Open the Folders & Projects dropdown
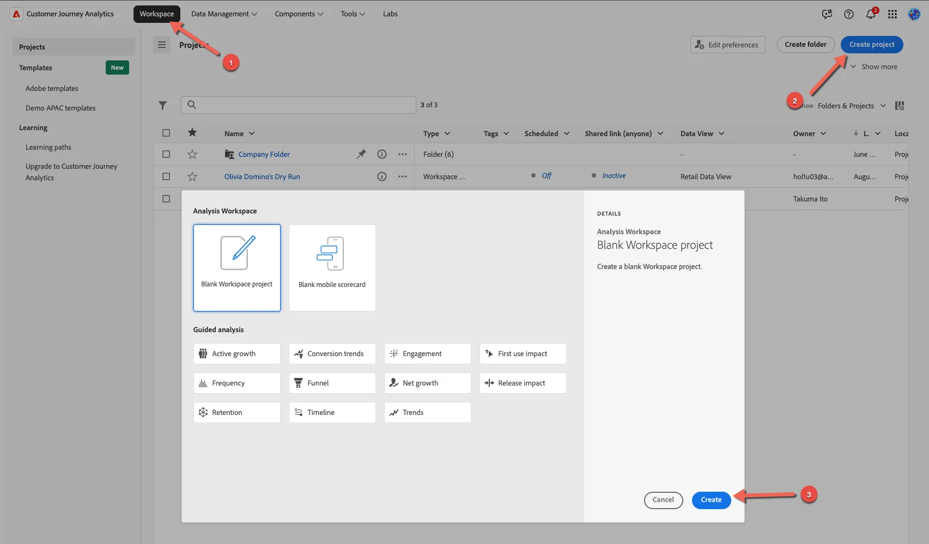Screen dimensions: 929x544 click(852, 106)
